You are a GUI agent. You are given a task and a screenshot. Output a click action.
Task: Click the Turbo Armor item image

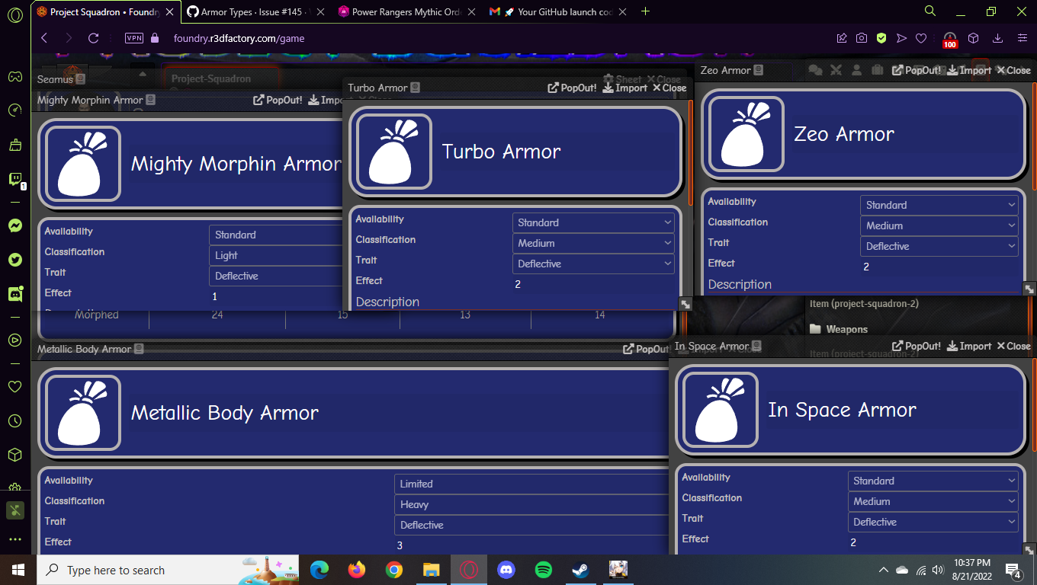[x=394, y=152]
